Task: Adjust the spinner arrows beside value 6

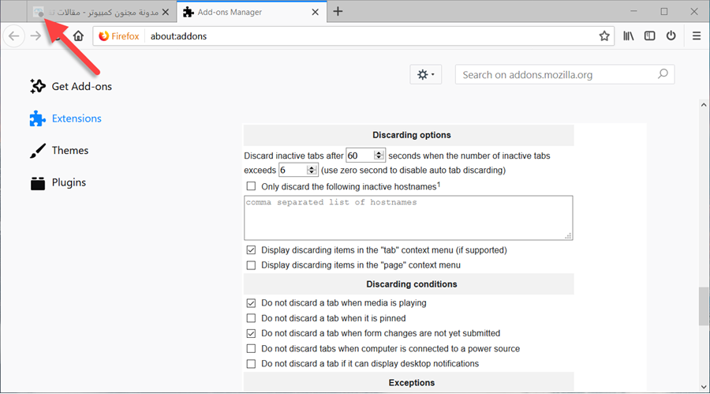Action: click(x=312, y=170)
